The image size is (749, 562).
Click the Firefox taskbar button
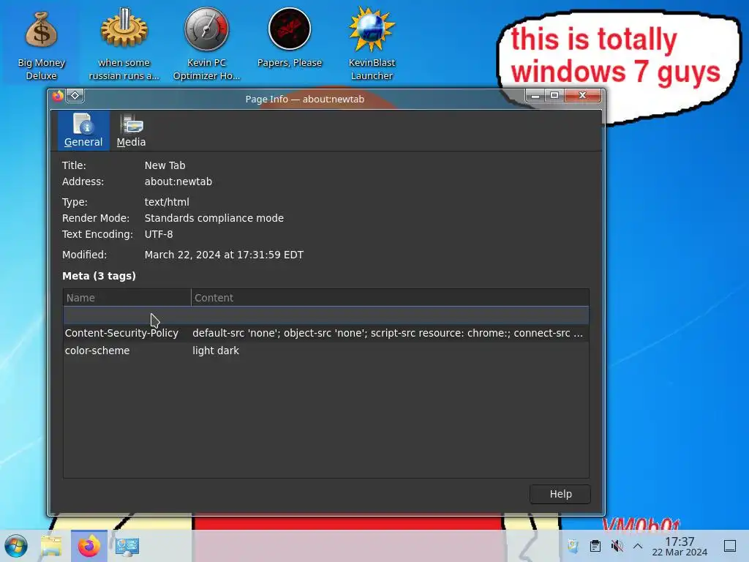click(x=89, y=546)
